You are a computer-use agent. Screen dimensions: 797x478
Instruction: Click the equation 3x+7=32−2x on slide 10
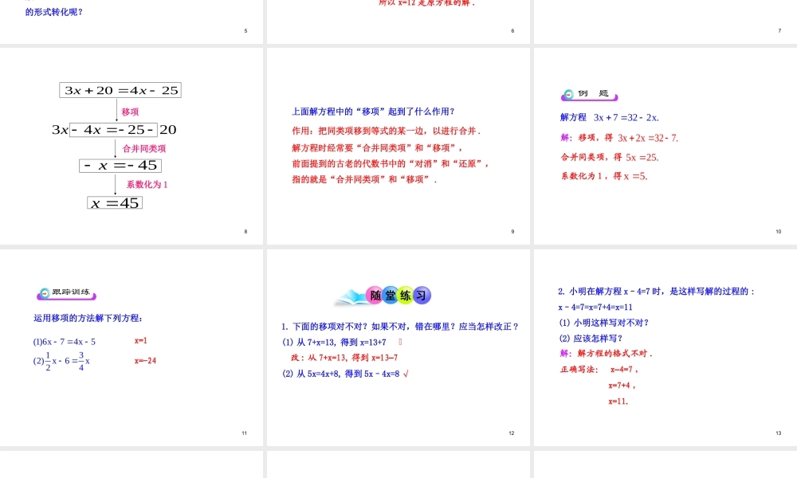click(x=626, y=117)
